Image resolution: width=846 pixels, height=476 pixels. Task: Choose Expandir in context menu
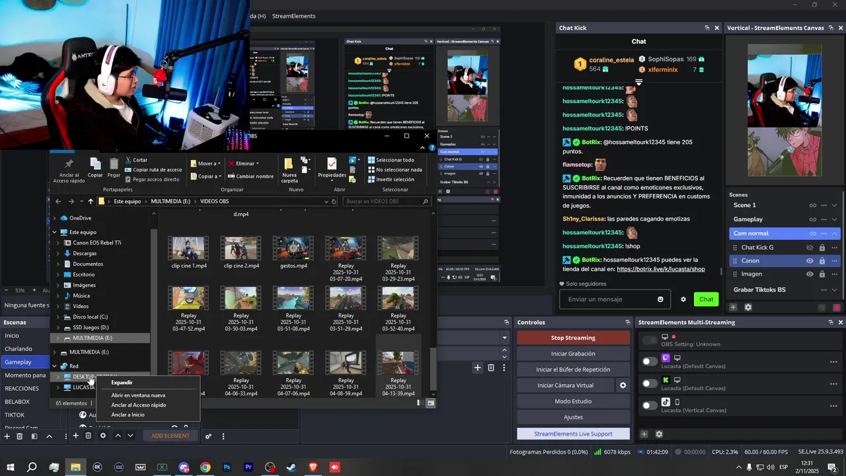[x=122, y=383]
